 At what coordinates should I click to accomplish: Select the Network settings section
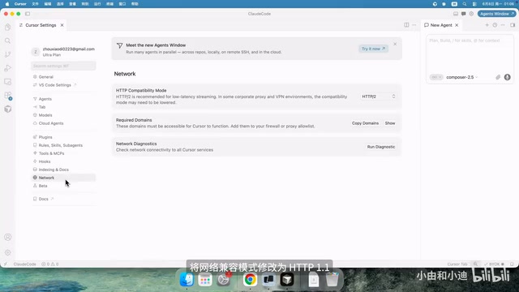(63, 178)
